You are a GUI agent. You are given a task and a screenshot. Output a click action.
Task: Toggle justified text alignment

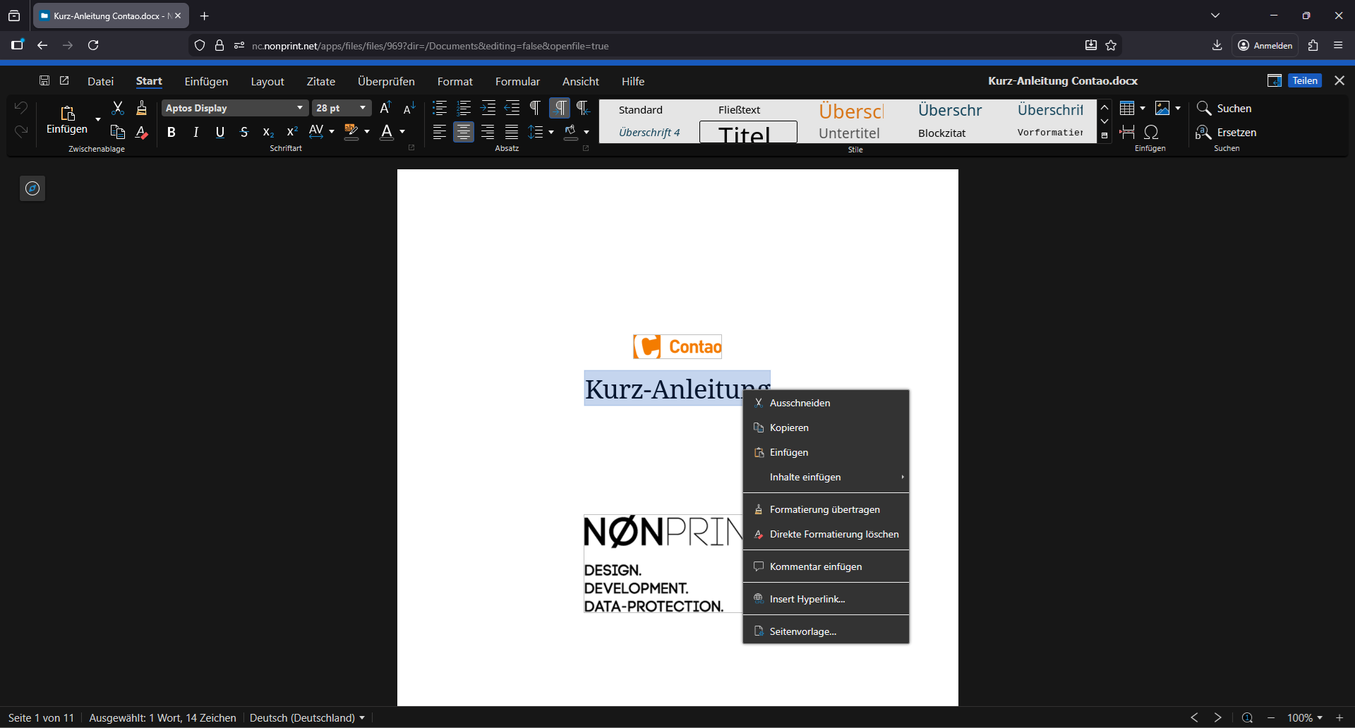[x=512, y=132]
